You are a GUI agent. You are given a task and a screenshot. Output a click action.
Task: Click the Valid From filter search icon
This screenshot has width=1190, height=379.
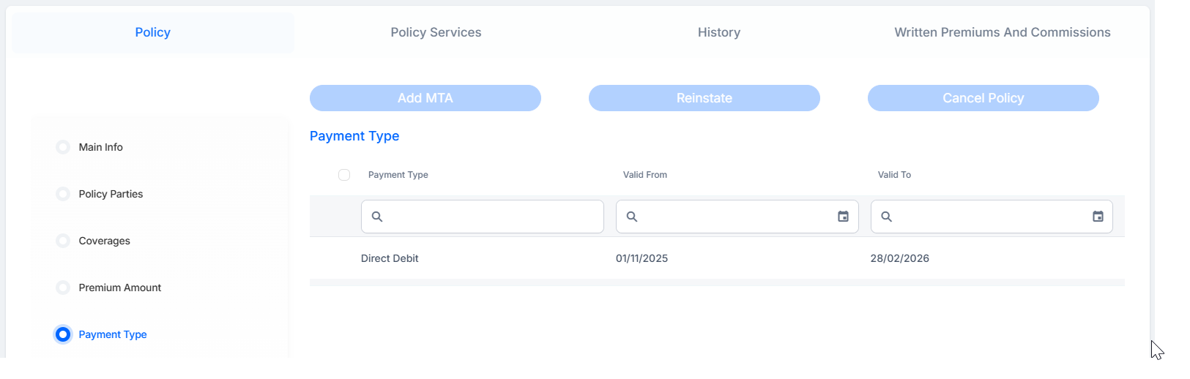click(632, 217)
